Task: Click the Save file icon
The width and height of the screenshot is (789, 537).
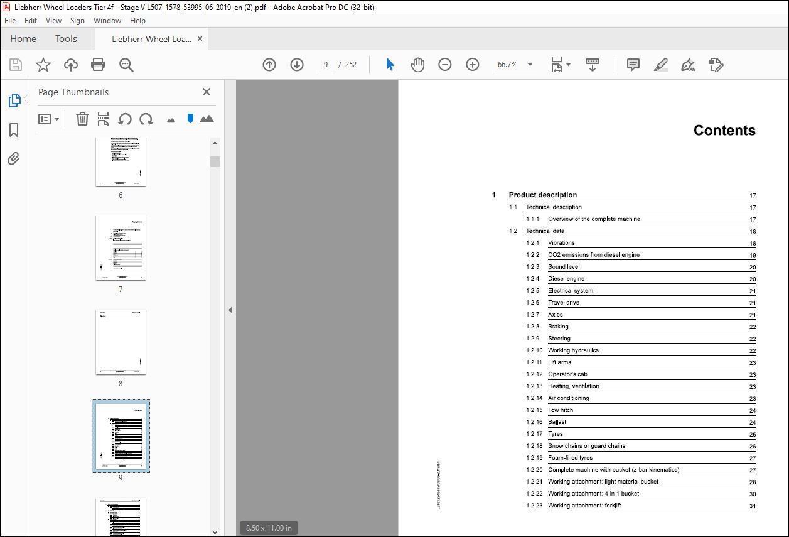Action: [x=16, y=65]
